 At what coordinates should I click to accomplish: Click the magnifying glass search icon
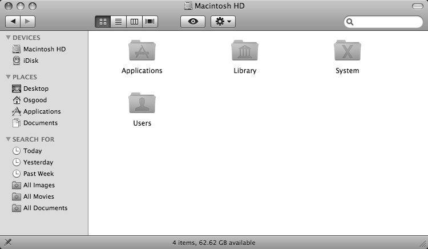350,22
